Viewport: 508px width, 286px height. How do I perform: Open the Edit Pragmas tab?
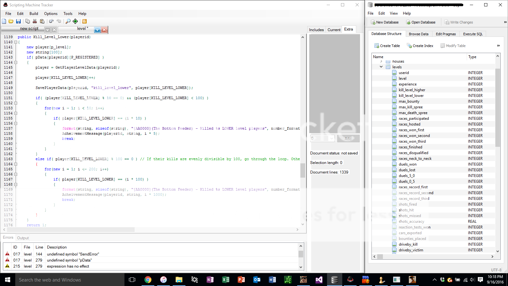coord(445,34)
